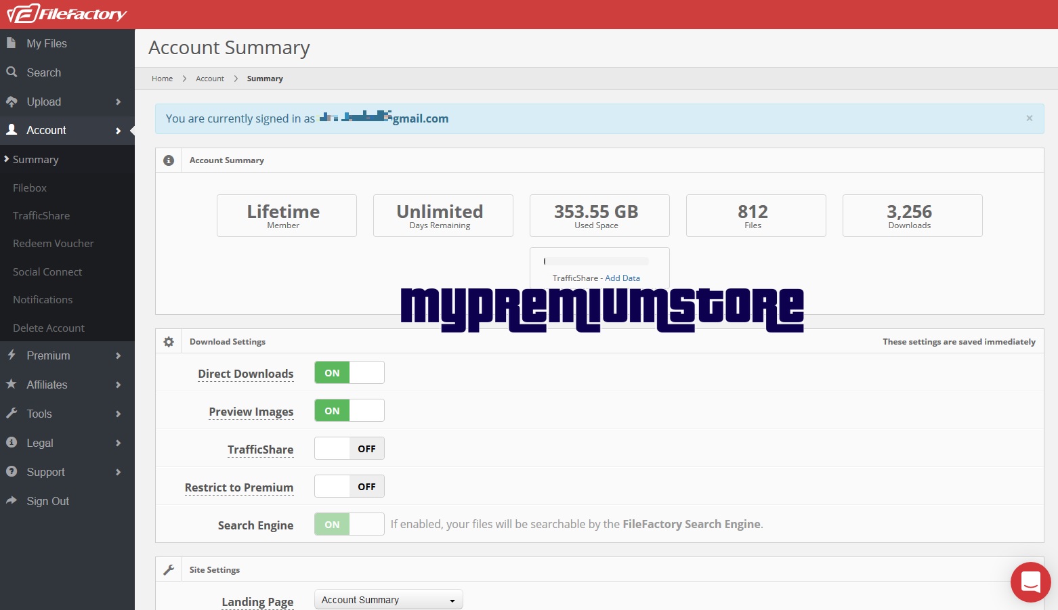This screenshot has width=1058, height=610.
Task: Open the chat bubble in the bottom corner
Action: point(1030,582)
